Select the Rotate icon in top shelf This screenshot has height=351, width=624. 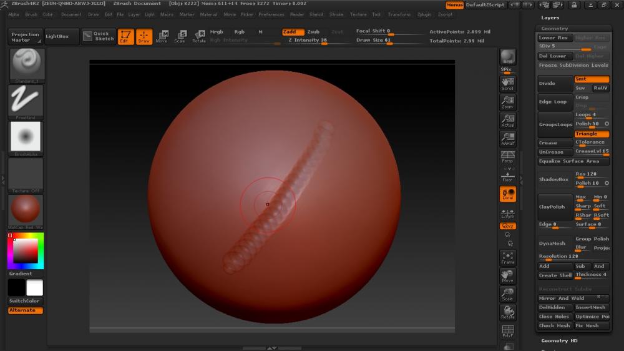pos(198,36)
